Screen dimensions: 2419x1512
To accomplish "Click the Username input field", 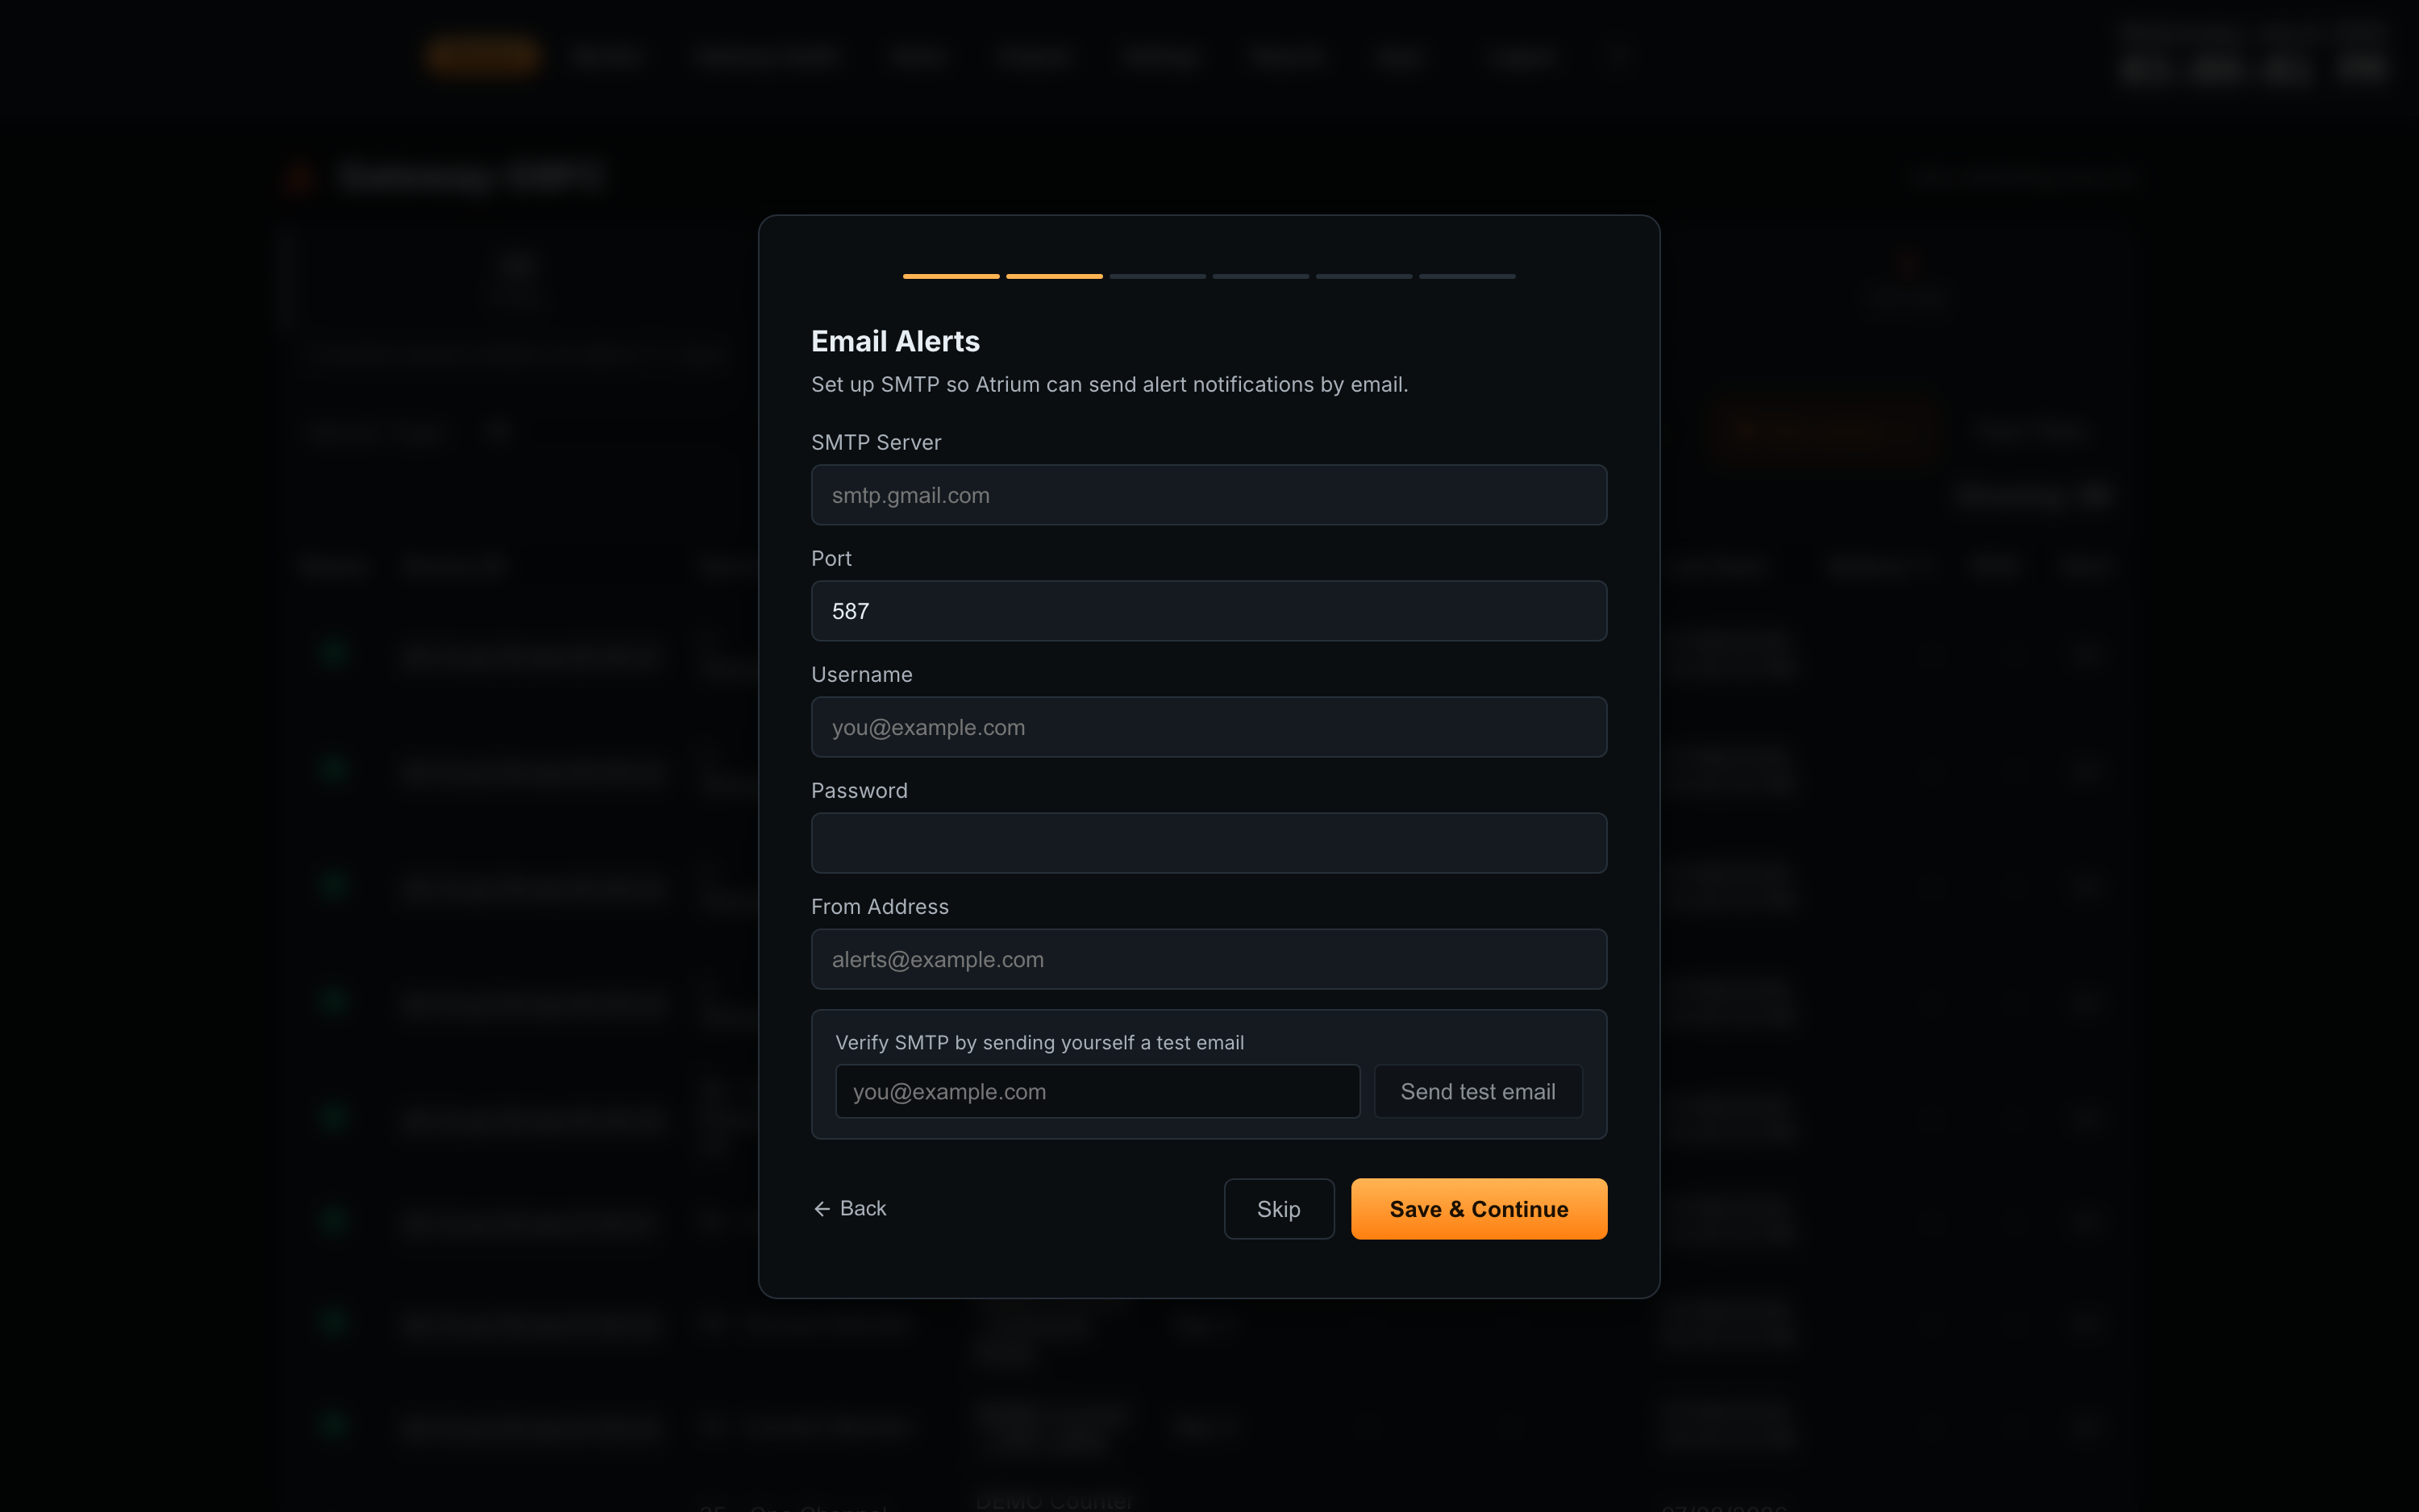I will 1209,727.
